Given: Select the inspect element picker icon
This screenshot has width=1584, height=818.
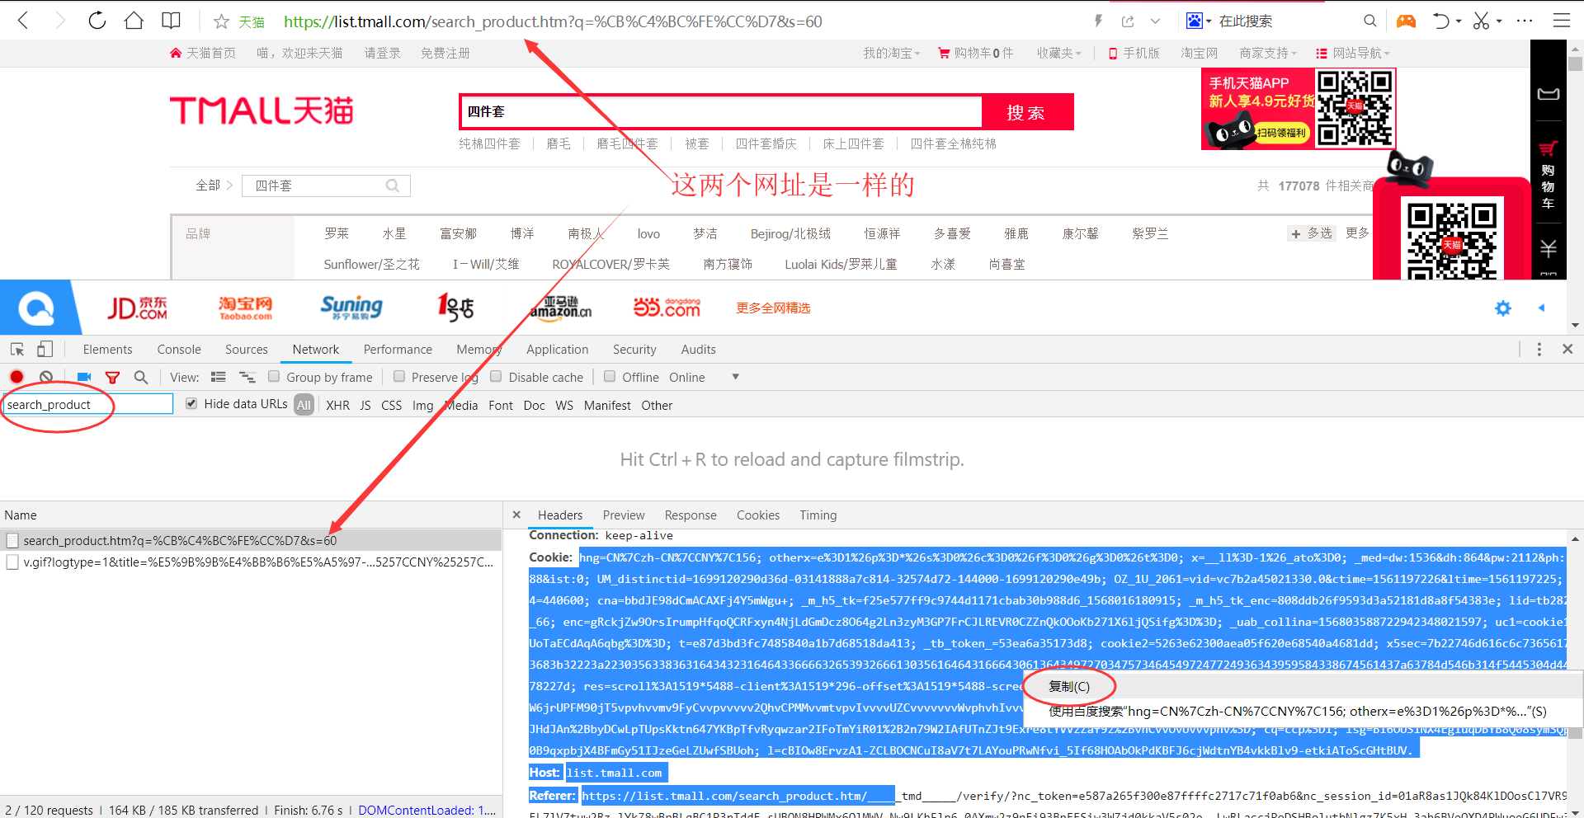Looking at the screenshot, I should point(17,349).
